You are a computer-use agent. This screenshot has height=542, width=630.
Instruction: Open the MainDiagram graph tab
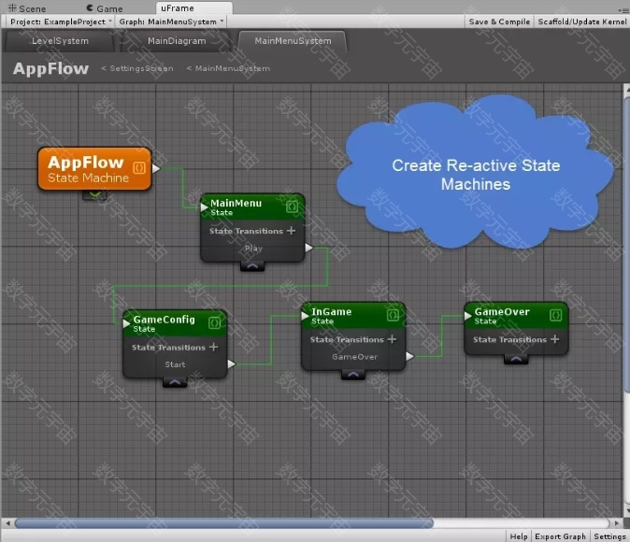[177, 41]
